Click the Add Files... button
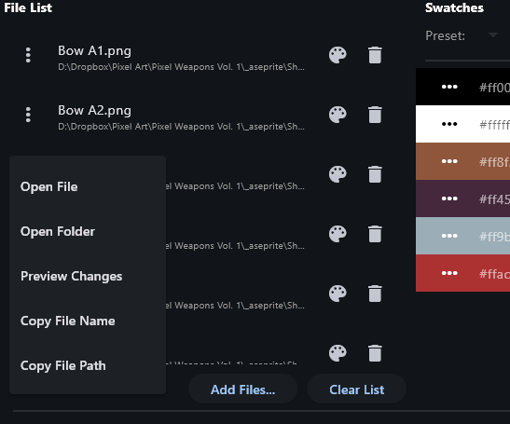The width and height of the screenshot is (510, 424). click(242, 390)
